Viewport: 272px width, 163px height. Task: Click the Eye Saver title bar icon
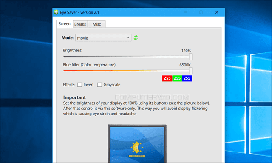click(x=56, y=12)
